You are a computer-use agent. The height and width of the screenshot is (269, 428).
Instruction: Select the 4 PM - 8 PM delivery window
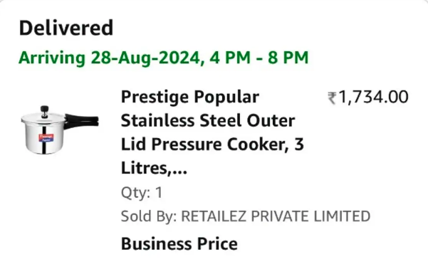click(259, 58)
